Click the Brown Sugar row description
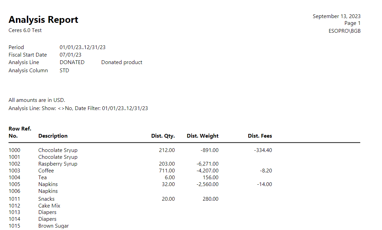The image size is (382, 230). point(53,226)
